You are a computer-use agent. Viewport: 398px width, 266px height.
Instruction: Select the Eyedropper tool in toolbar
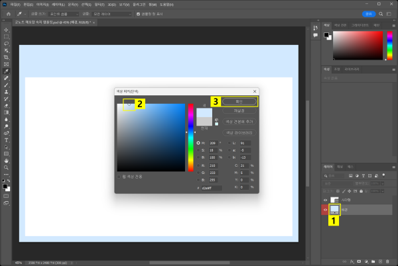[x=6, y=71]
